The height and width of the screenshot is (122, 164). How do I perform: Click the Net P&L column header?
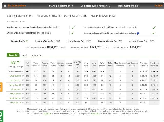pos(27,64)
